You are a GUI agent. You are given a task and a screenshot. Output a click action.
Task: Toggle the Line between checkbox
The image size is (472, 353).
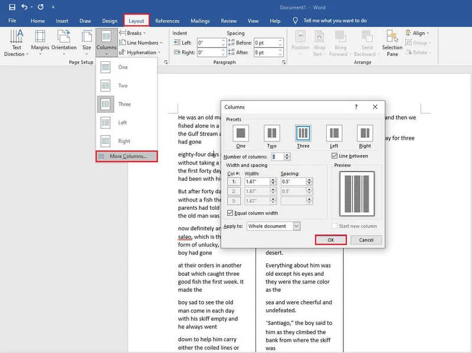(335, 156)
